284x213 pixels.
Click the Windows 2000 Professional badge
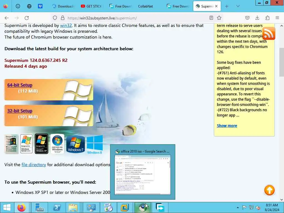11,144
